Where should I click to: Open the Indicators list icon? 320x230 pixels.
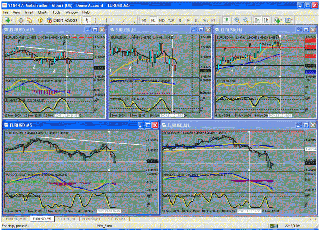[x=277, y=20]
